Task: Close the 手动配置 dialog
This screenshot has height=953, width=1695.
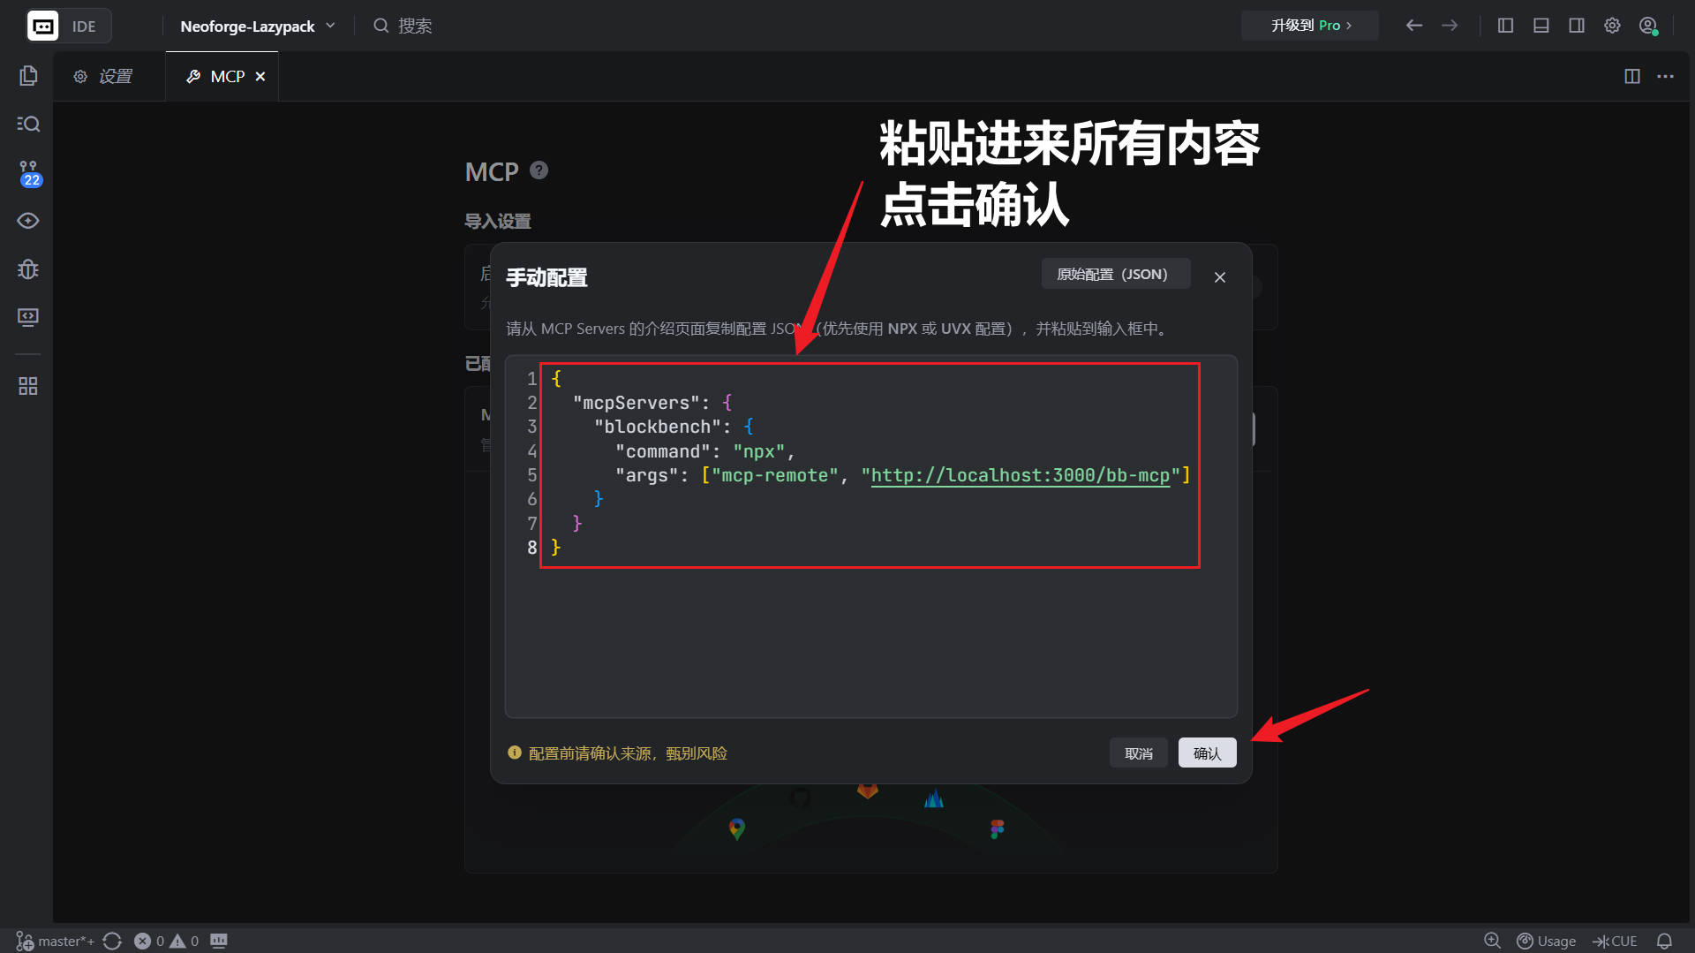Action: click(1220, 277)
